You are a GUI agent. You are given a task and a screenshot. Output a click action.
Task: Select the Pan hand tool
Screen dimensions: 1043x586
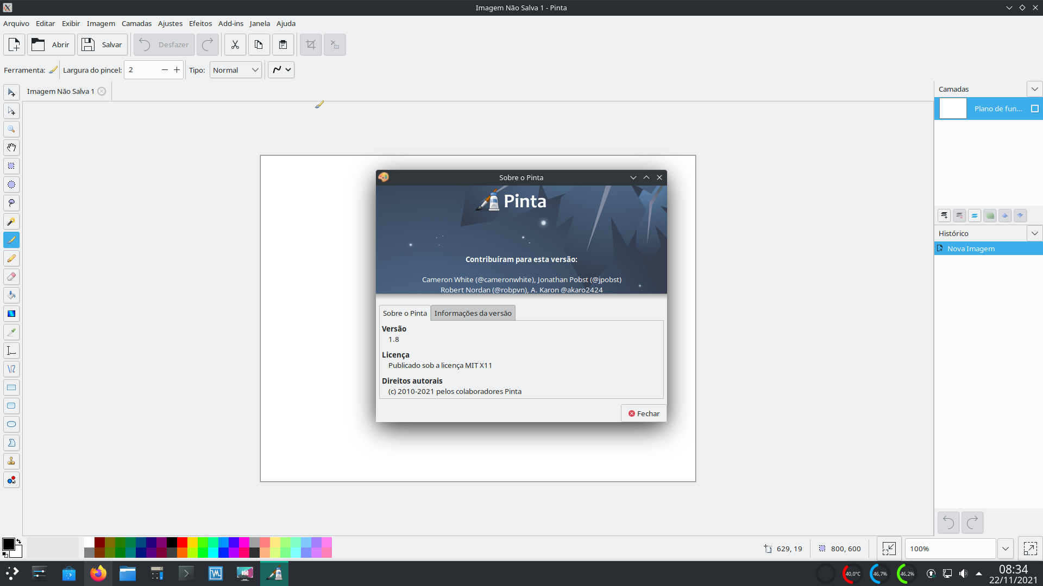(11, 148)
